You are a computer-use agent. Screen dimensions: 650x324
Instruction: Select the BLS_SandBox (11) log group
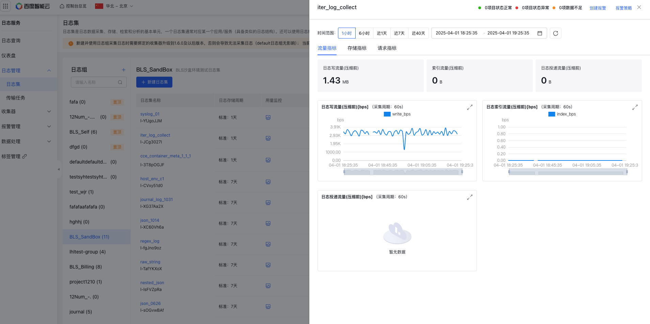coord(96,237)
